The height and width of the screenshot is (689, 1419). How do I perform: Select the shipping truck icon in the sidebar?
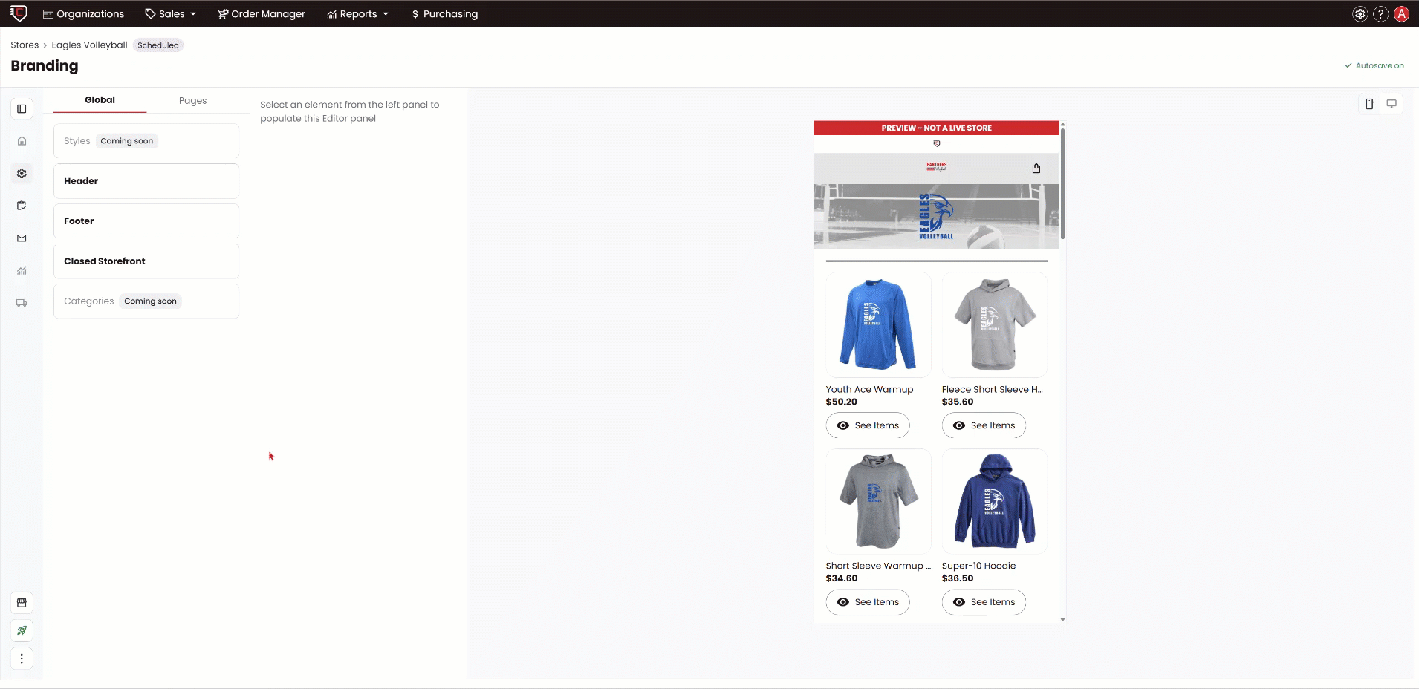tap(22, 303)
